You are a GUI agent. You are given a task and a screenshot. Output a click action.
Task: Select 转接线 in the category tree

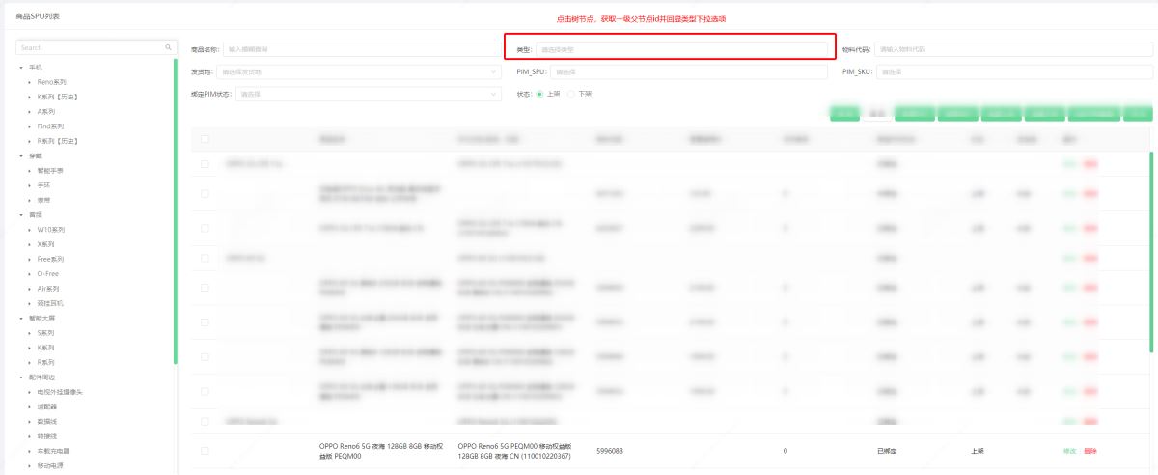point(47,435)
